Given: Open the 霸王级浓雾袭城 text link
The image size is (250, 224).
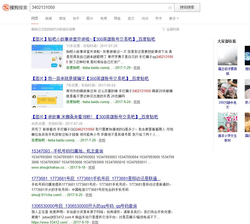Looking at the screenshot, I should (227, 71).
